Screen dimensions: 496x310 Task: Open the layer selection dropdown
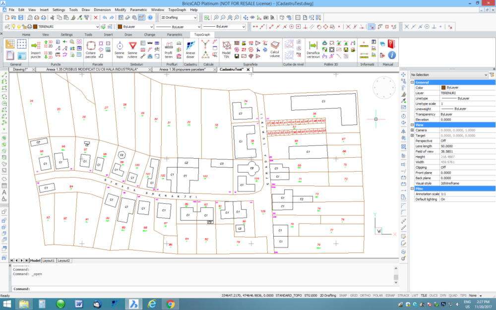coord(98,26)
